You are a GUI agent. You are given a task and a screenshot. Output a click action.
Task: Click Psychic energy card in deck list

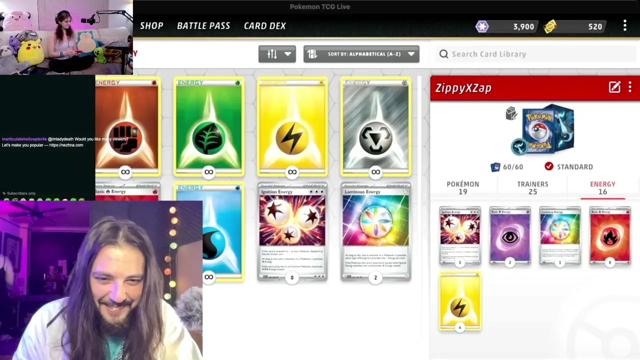pyautogui.click(x=510, y=235)
